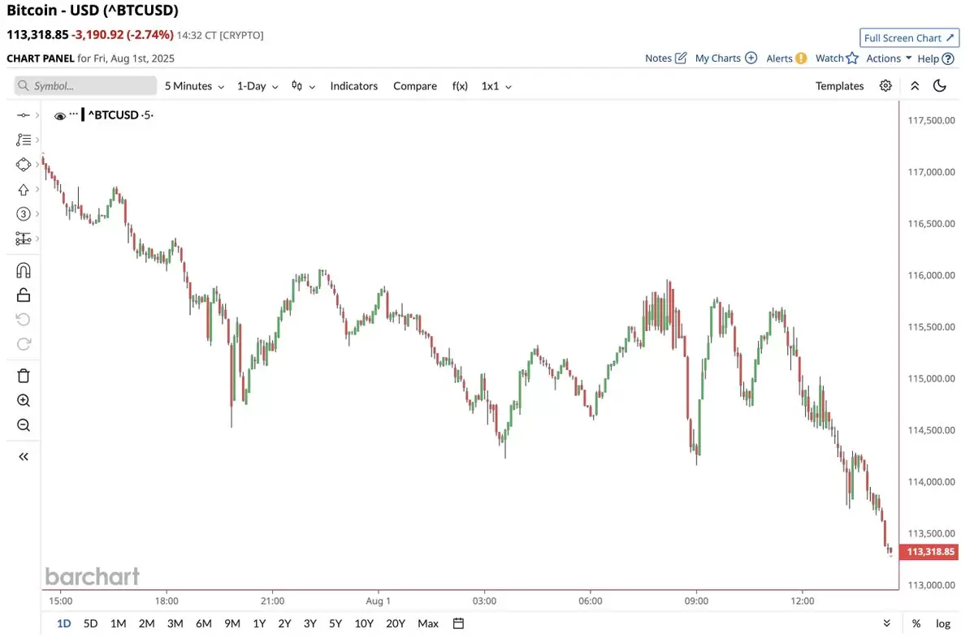Open the ^BTCUSD series options ellipsis
Image resolution: width=974 pixels, height=642 pixels.
74,114
